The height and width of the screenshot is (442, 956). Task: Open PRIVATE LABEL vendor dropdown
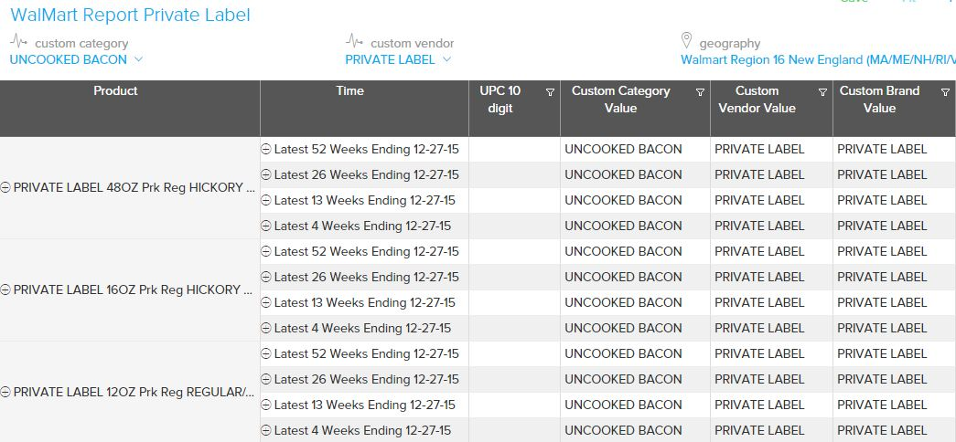[398, 59]
